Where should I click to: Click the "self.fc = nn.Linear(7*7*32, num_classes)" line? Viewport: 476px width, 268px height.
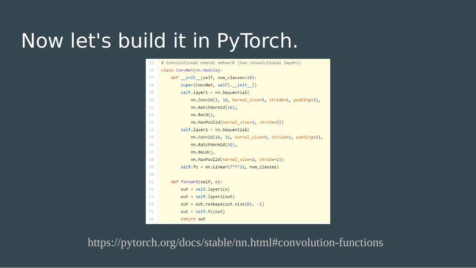pyautogui.click(x=230, y=167)
